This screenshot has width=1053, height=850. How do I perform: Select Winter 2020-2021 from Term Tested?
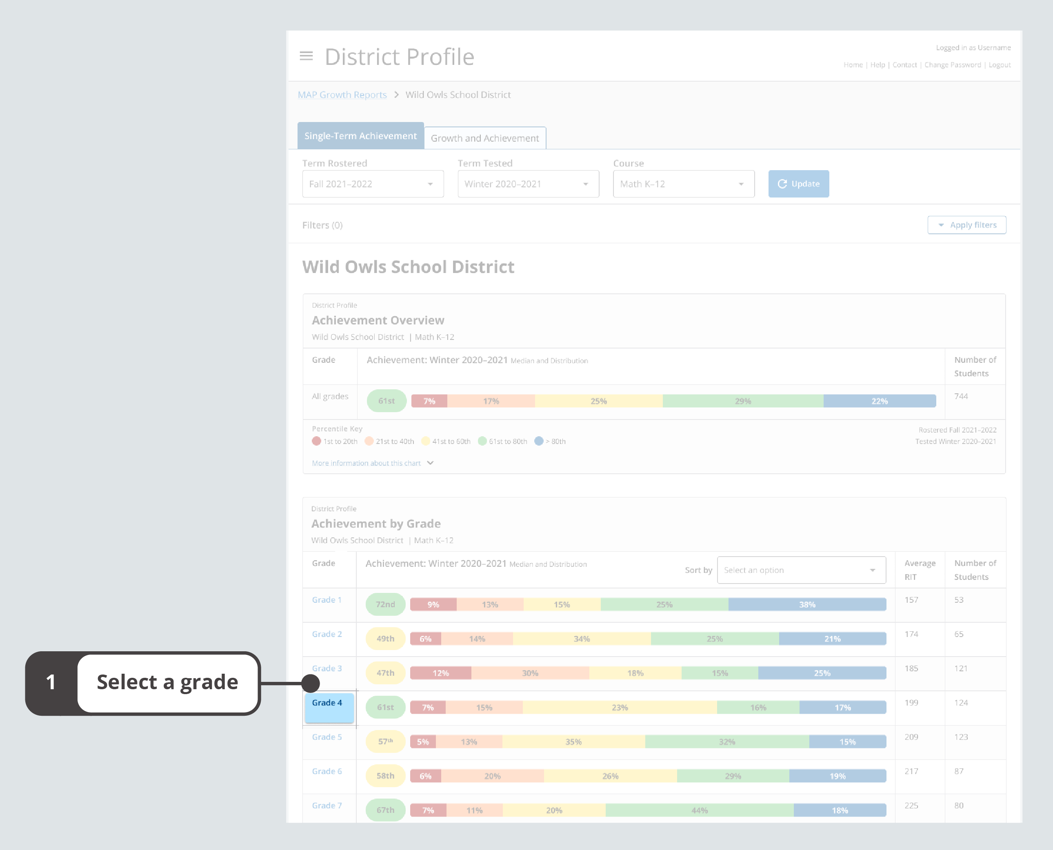click(527, 183)
